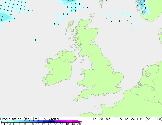Click the '(00+120)' forecast offset text

pos(154,119)
